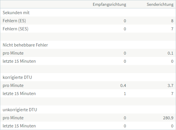Click the 0.4 Empfangsrichtung value for korrigierte DTU

[123, 86]
